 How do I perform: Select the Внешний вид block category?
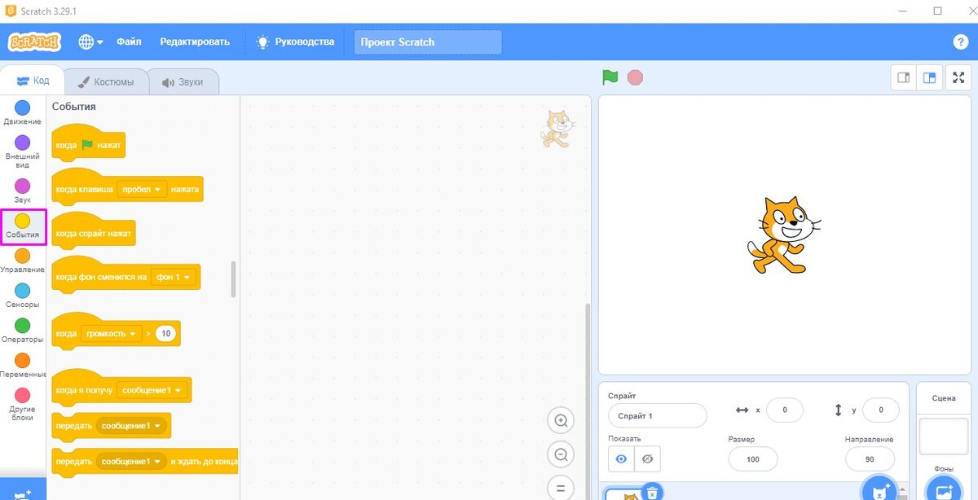click(x=23, y=151)
